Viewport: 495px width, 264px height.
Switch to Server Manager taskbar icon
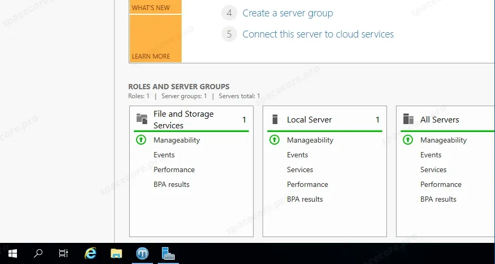168,253
